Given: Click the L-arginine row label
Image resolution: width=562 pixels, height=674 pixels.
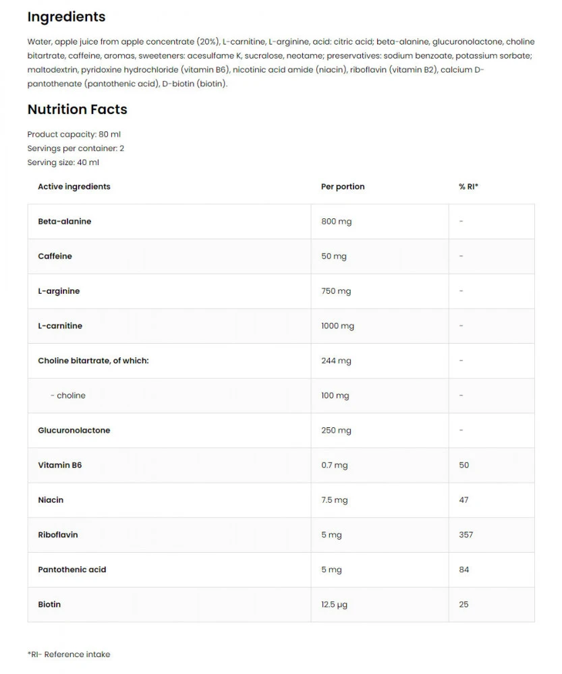Looking at the screenshot, I should point(59,291).
